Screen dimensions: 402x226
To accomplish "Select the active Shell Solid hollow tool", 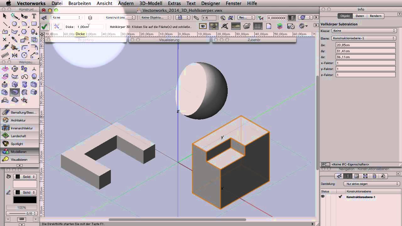I will pos(14,92).
